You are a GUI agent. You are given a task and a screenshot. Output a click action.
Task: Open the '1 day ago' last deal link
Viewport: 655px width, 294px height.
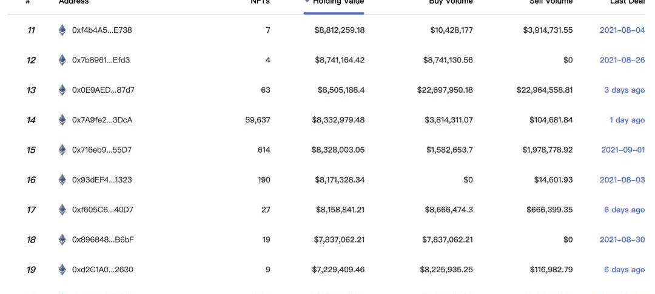[x=627, y=120]
